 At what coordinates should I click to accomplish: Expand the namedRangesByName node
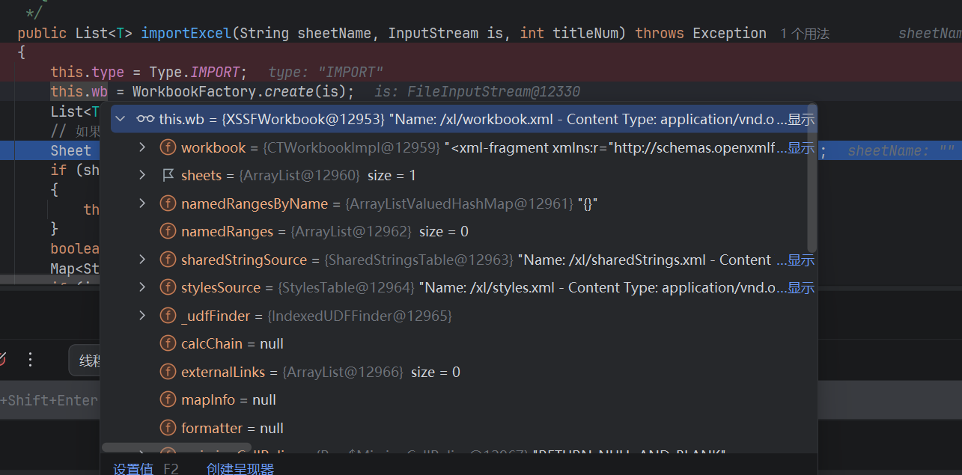142,203
